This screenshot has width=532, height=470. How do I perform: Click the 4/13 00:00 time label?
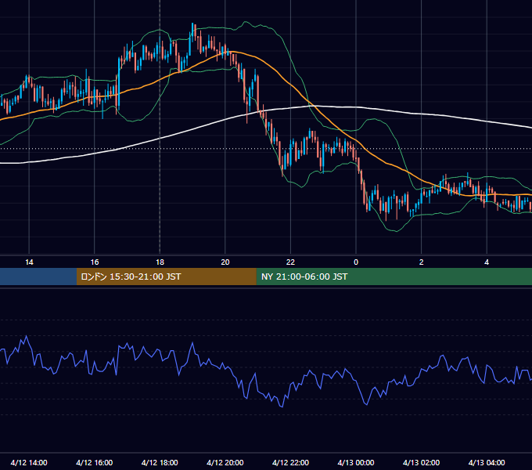click(356, 462)
